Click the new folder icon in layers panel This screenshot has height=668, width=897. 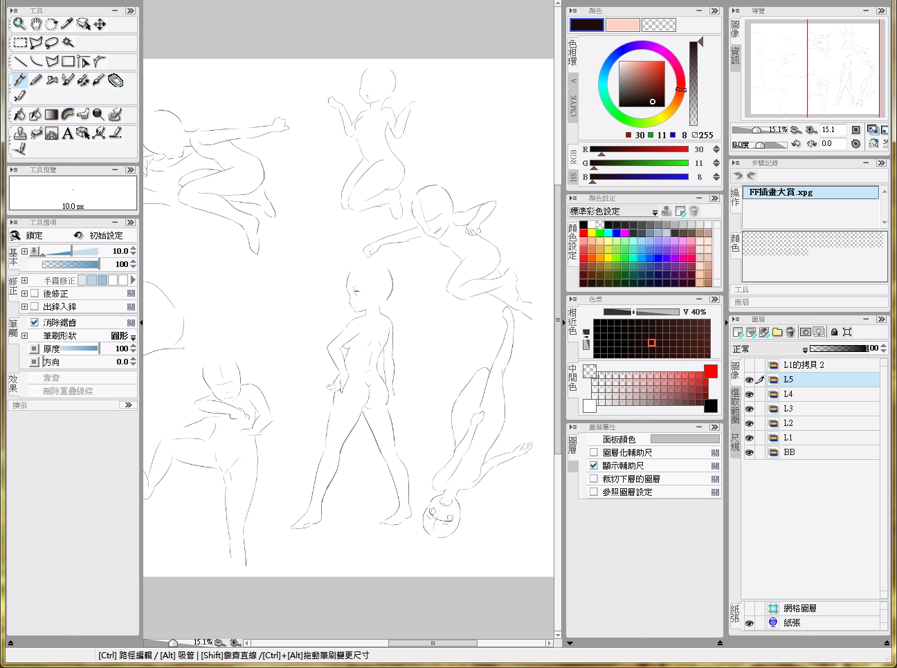coord(777,333)
